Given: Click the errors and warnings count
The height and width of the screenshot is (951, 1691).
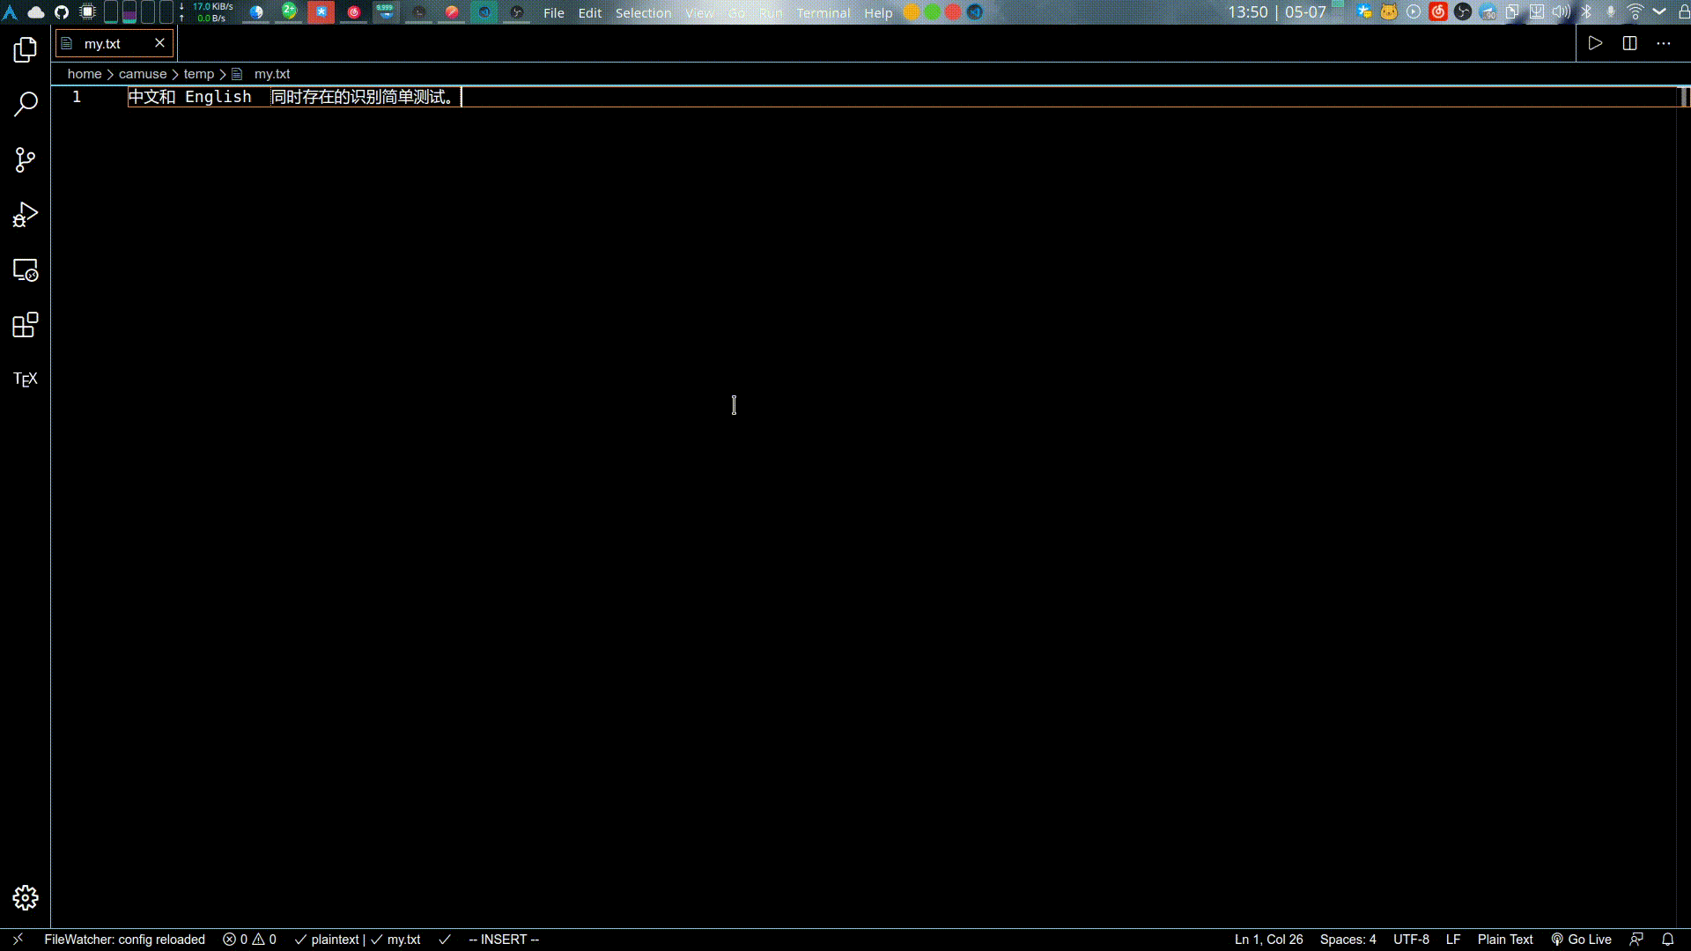Looking at the screenshot, I should [250, 940].
